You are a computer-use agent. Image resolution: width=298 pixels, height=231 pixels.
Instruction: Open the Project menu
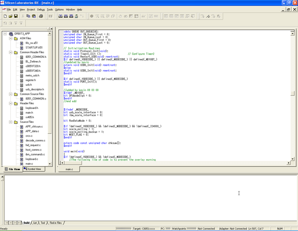pyautogui.click(x=31, y=9)
